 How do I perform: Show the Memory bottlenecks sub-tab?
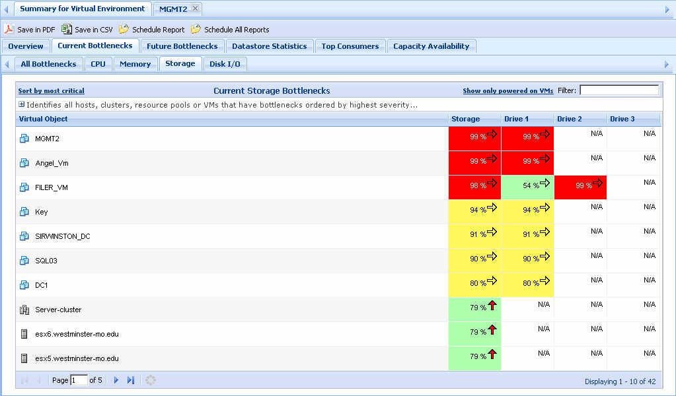point(135,64)
